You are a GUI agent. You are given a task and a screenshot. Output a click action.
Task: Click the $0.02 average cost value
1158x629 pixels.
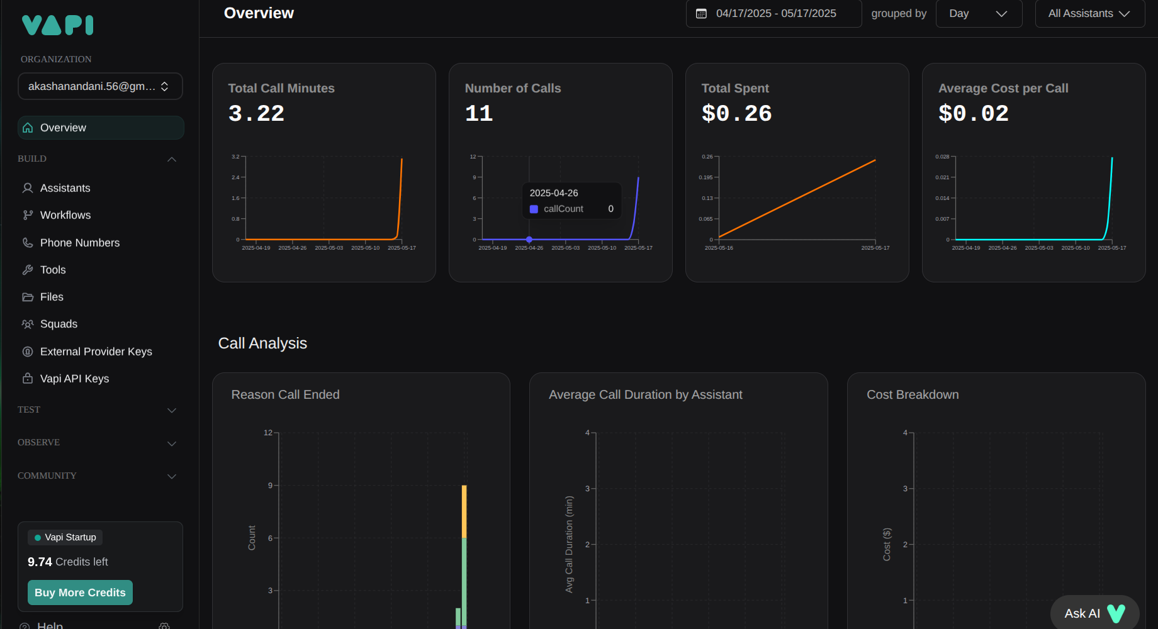pyautogui.click(x=974, y=114)
